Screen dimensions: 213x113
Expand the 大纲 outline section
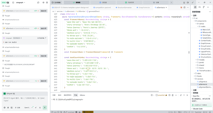point(194,90)
